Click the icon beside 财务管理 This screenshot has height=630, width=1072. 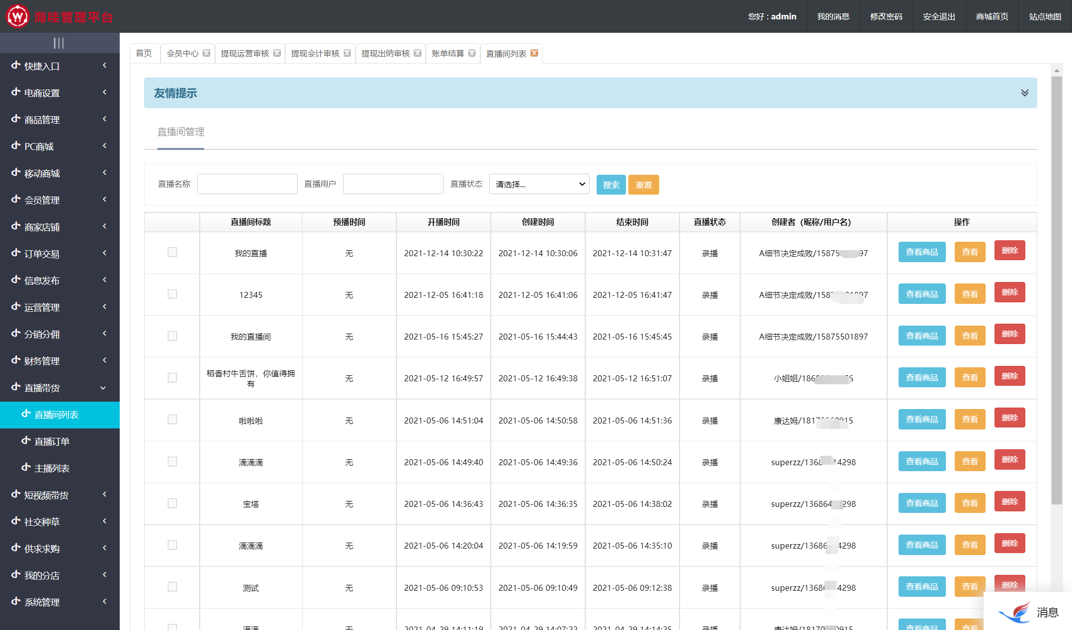point(16,360)
